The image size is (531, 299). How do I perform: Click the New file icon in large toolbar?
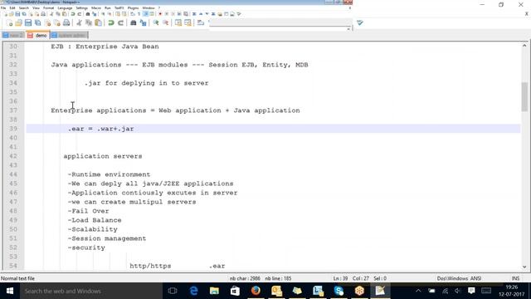9,23
